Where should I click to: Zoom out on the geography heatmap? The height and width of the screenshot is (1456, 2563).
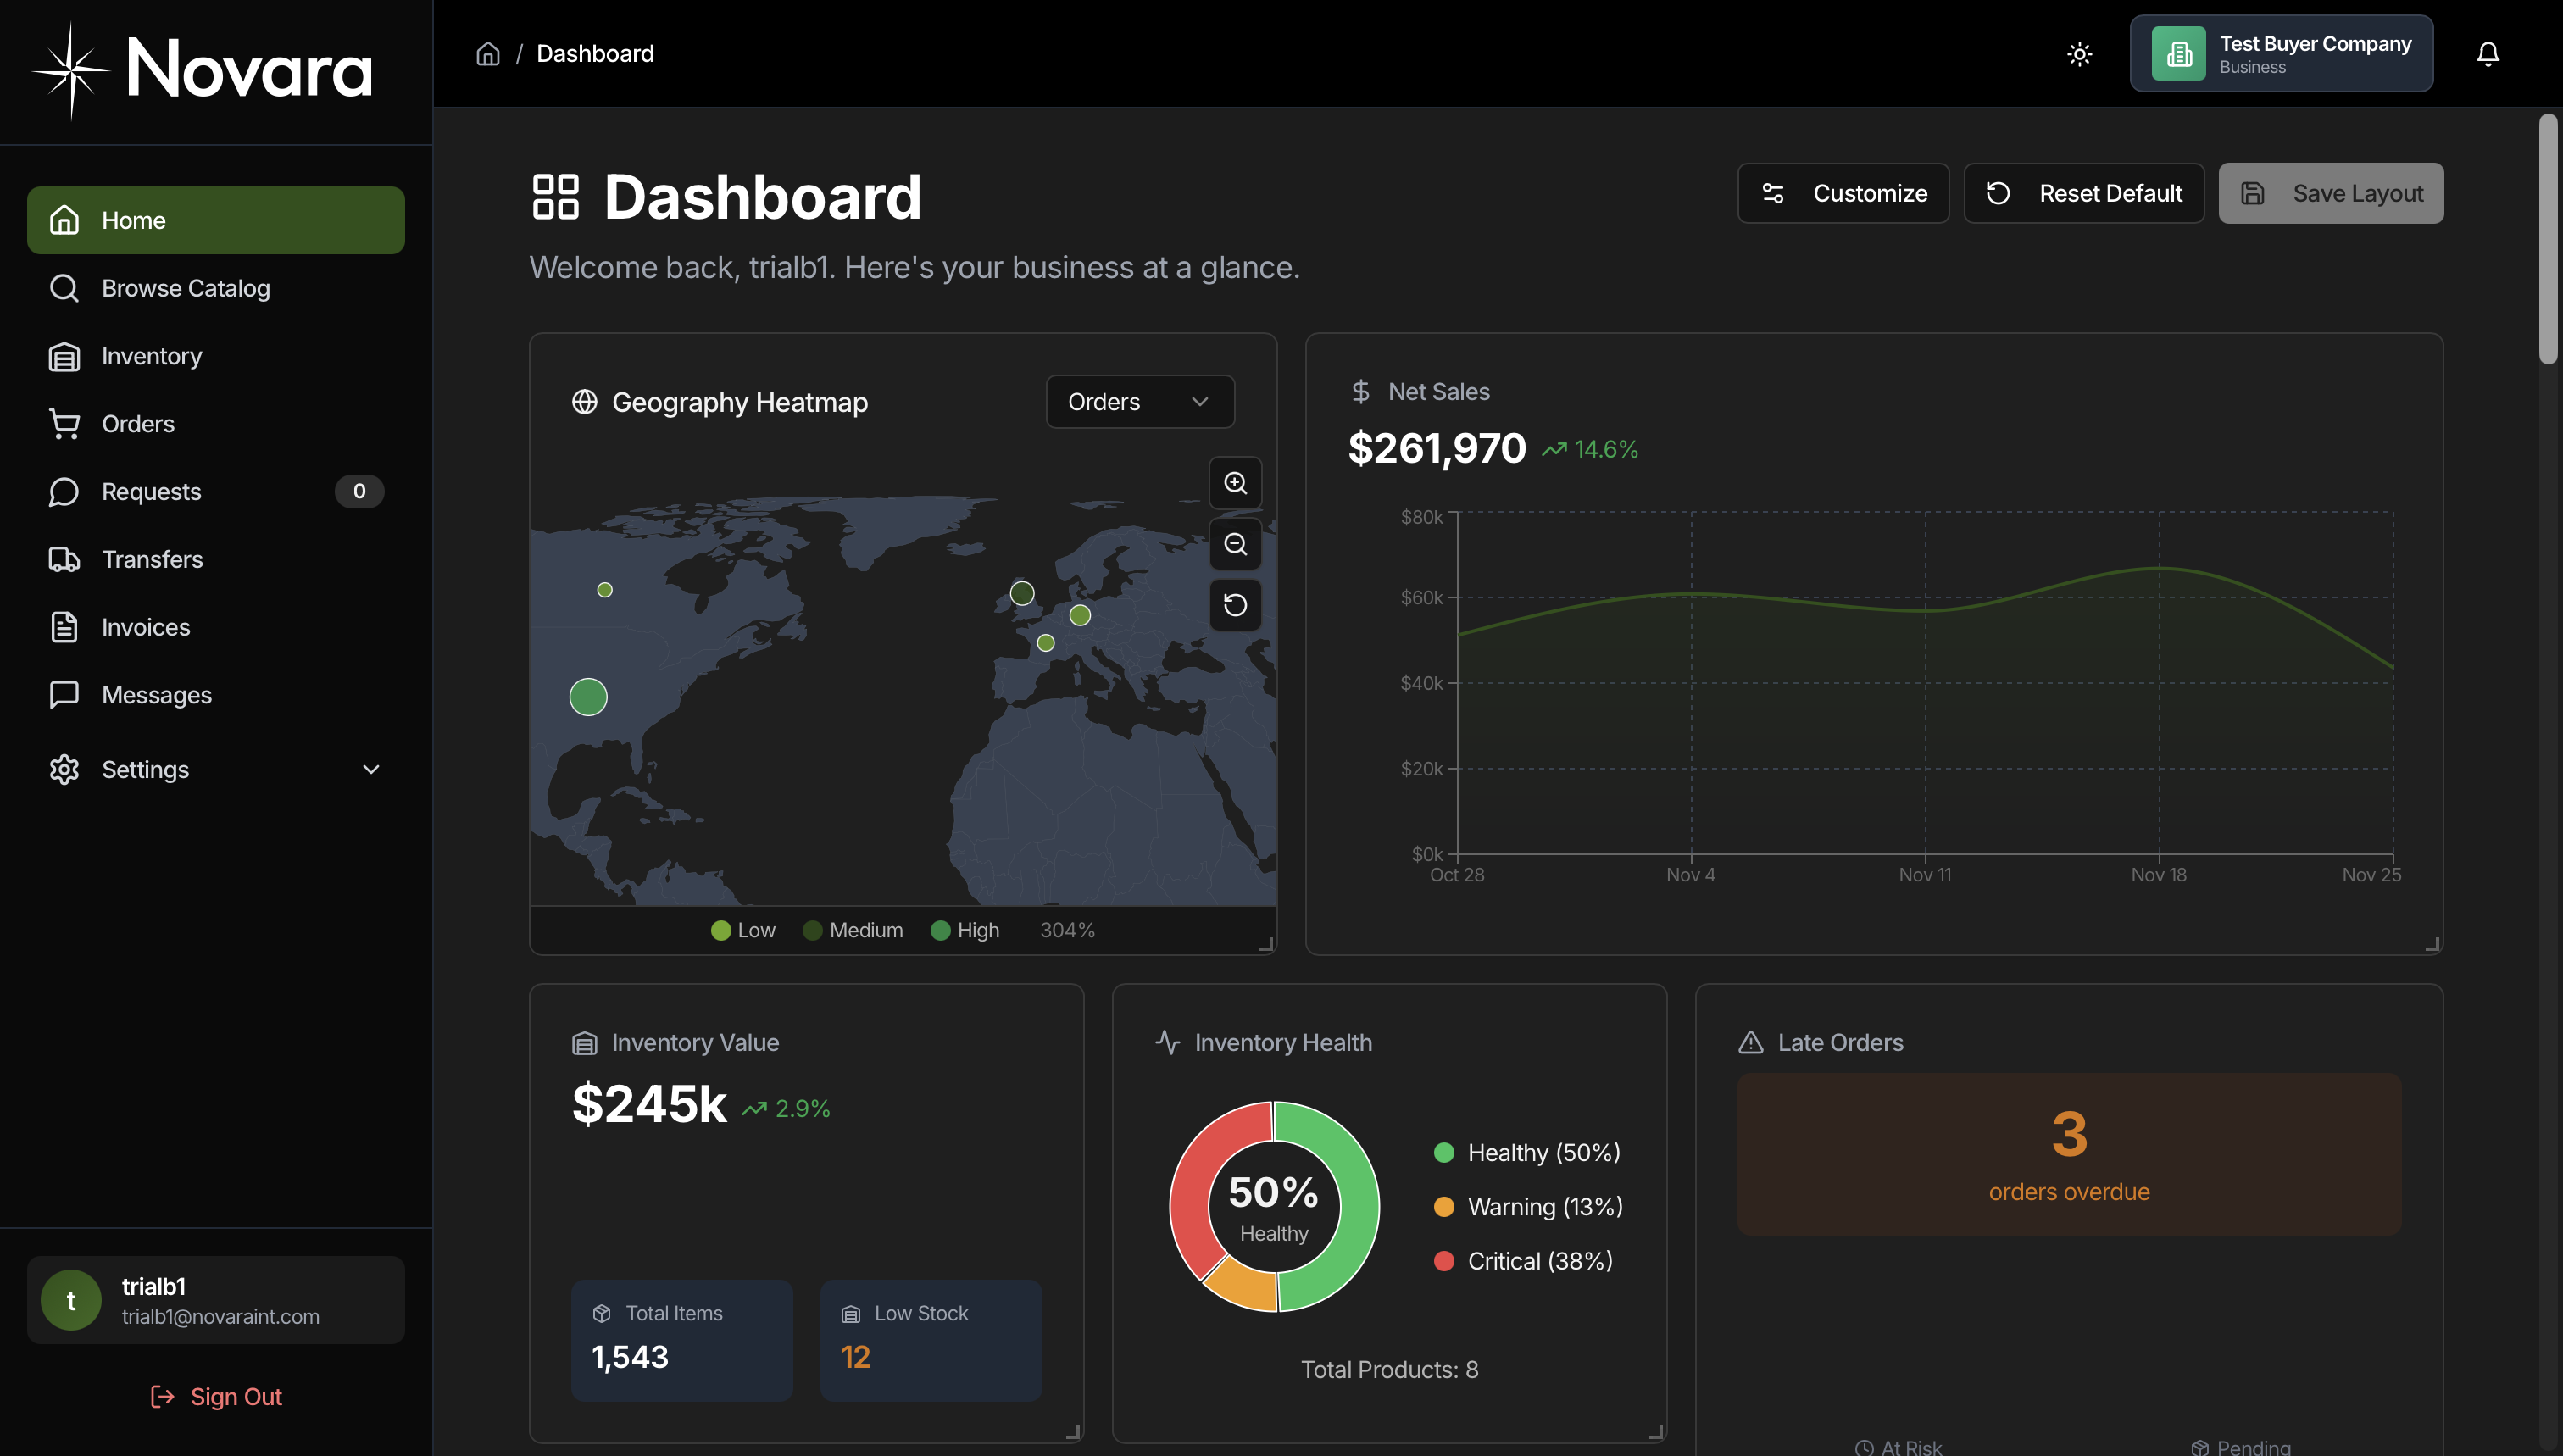coord(1235,544)
